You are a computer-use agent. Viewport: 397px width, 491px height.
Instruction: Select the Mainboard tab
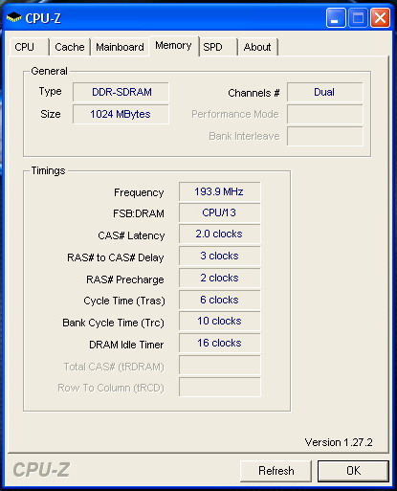coord(120,47)
